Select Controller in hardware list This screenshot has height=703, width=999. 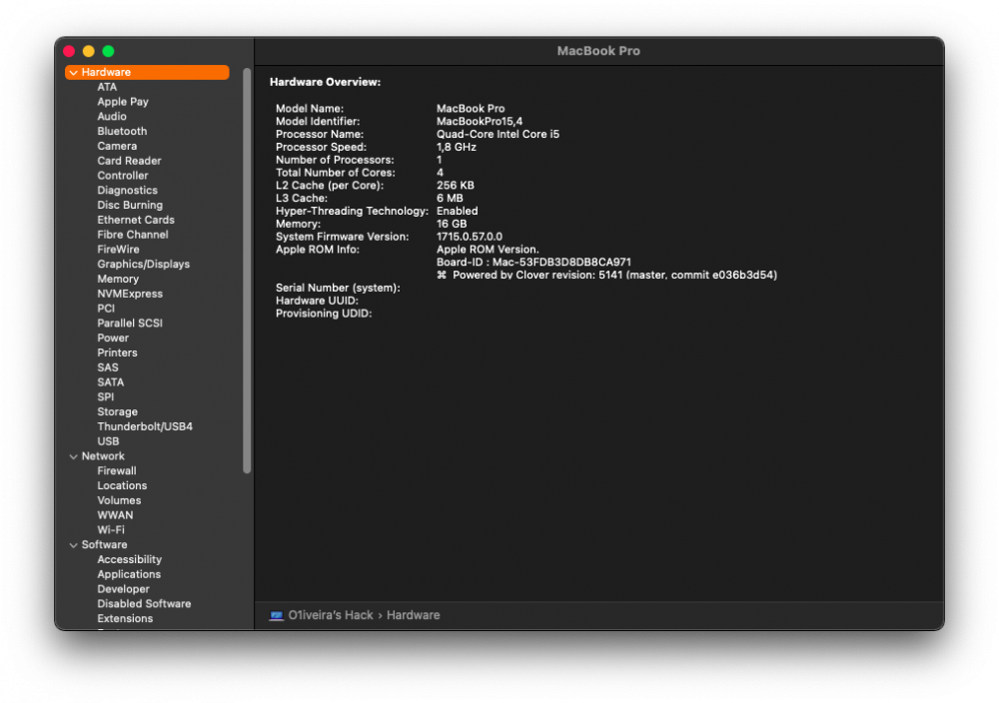click(x=122, y=175)
